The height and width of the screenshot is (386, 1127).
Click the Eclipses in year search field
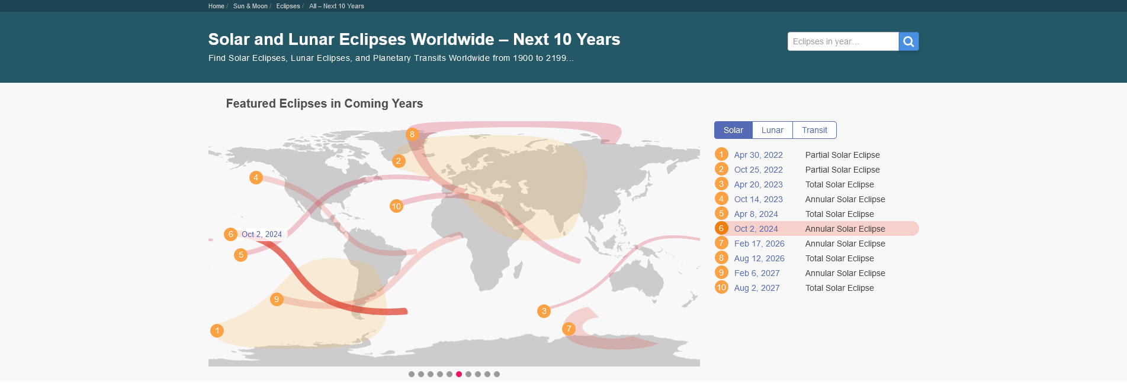pyautogui.click(x=842, y=41)
